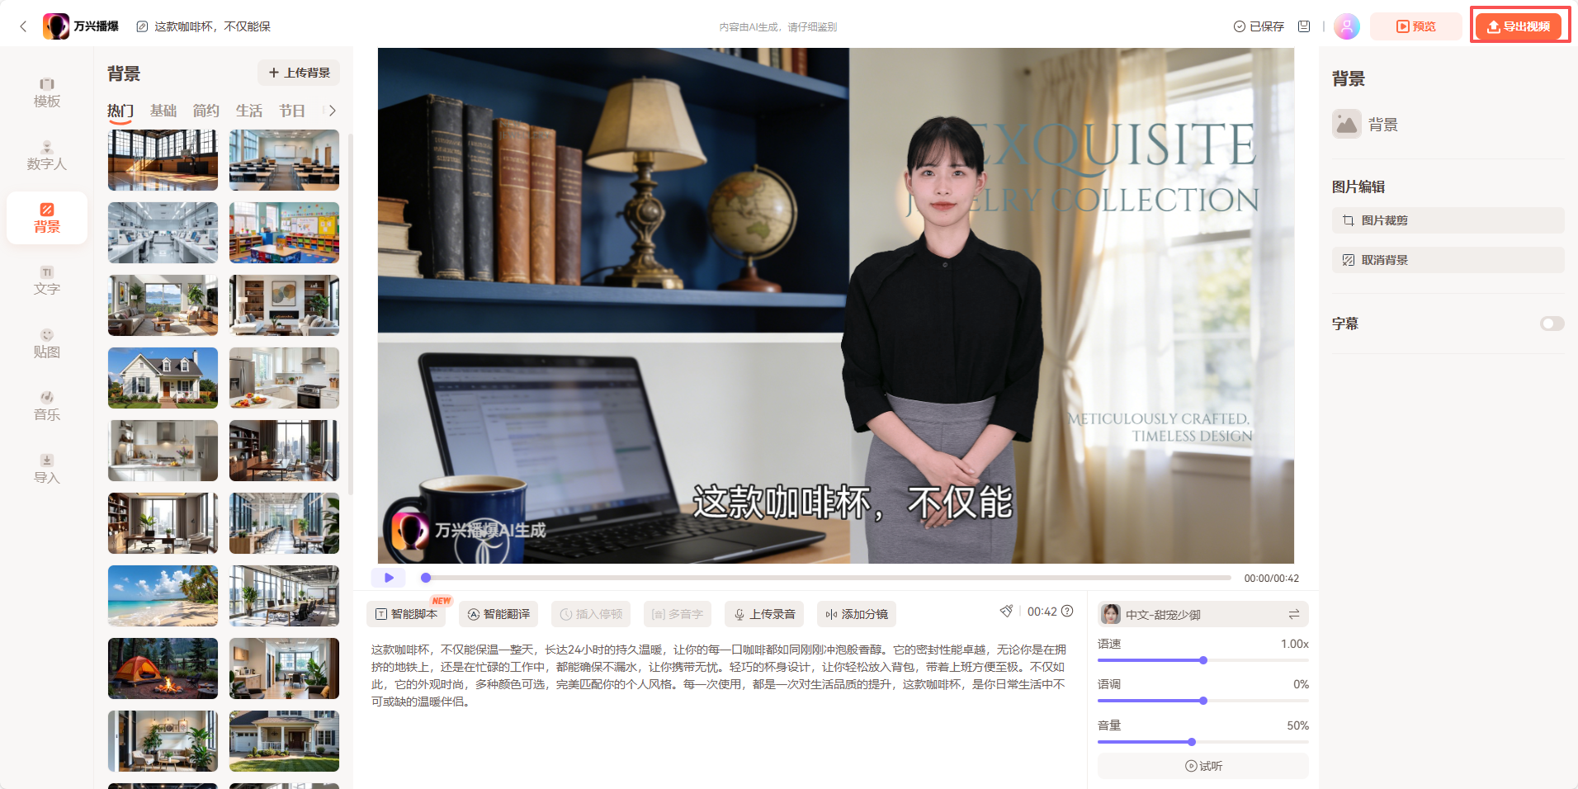This screenshot has width=1578, height=789.
Task: Open the 音乐 music panel
Action: tap(47, 406)
